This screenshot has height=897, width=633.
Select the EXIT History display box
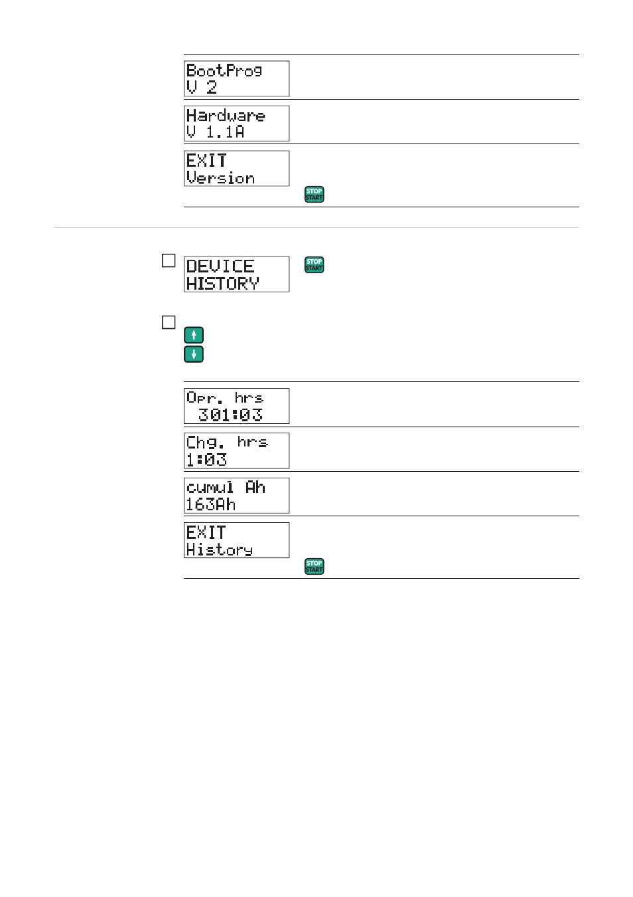pyautogui.click(x=236, y=540)
